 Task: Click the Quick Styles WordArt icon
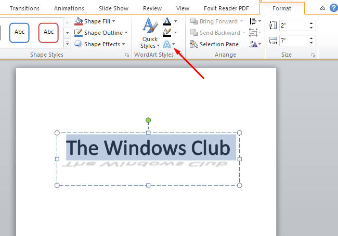(150, 26)
